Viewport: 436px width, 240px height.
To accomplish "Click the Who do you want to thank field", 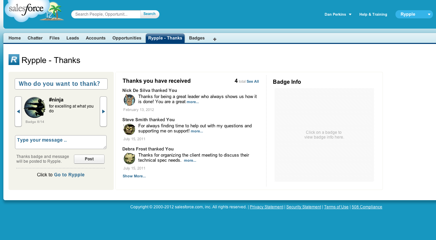I will tap(61, 84).
